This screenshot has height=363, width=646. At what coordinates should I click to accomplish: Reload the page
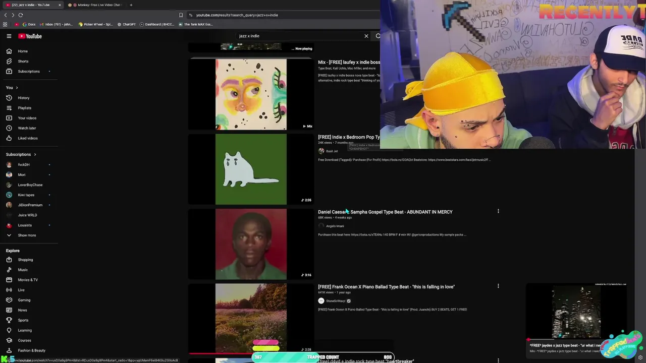pos(21,15)
